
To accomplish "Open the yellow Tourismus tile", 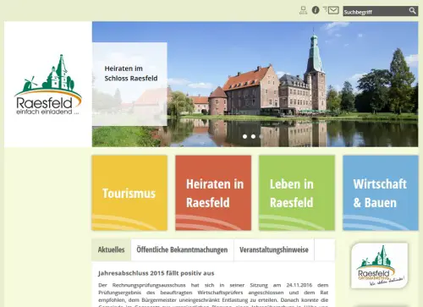I will pos(129,193).
